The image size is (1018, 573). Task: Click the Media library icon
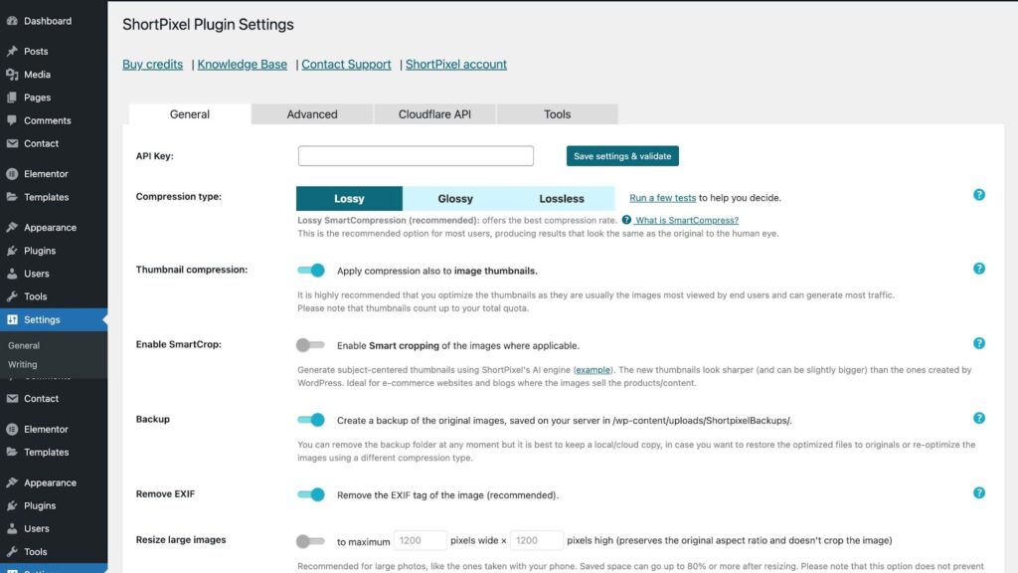coord(12,75)
